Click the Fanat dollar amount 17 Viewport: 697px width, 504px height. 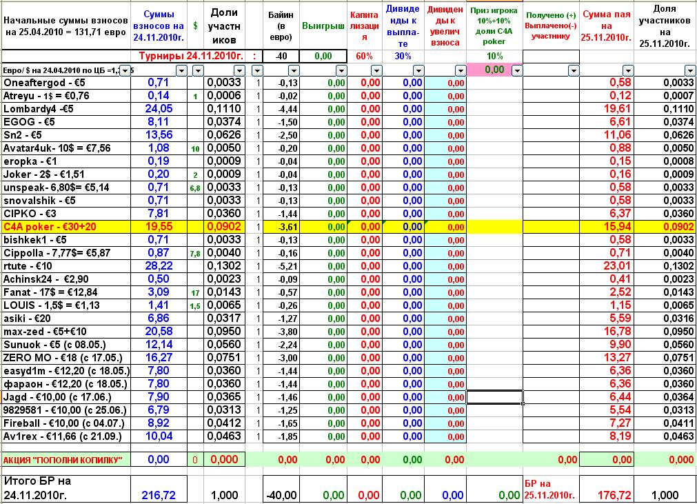(195, 293)
